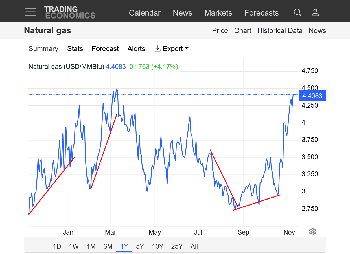The width and height of the screenshot is (350, 254).
Task: Open the Forecast tab
Action: pos(105,49)
